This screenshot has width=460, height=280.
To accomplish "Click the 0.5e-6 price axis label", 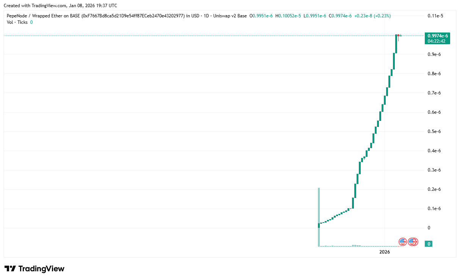I will click(433, 131).
